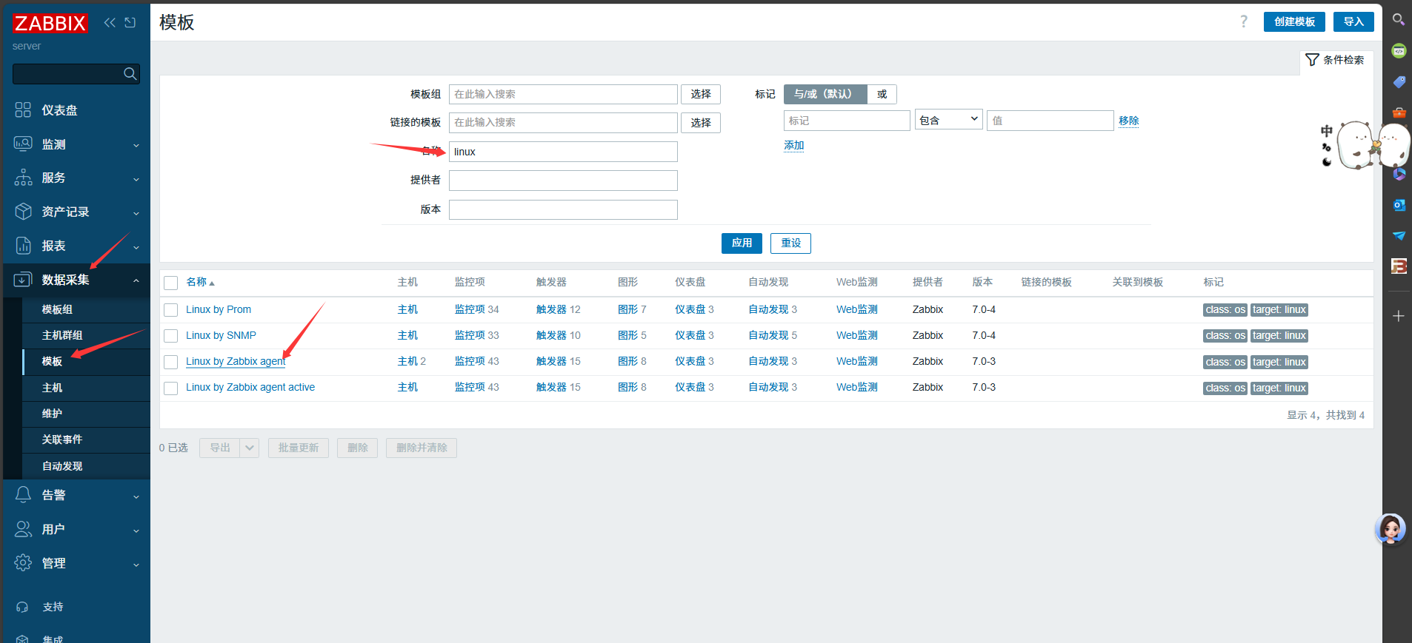The width and height of the screenshot is (1412, 643).
Task: Click the 名称 linux input field
Action: [x=563, y=152]
